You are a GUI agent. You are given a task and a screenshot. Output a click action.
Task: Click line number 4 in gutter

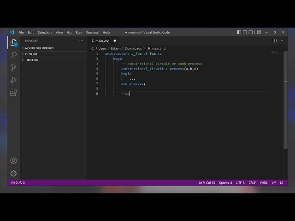coord(97,69)
